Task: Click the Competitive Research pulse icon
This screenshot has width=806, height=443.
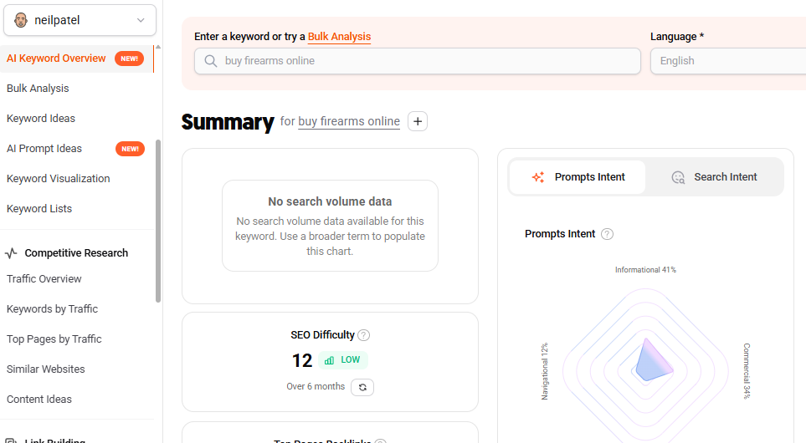Action: coord(11,253)
